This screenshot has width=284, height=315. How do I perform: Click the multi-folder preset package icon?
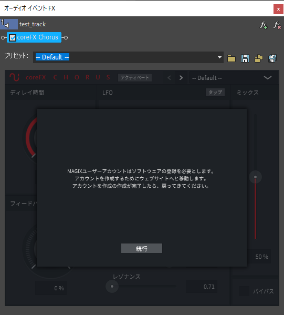click(259, 58)
